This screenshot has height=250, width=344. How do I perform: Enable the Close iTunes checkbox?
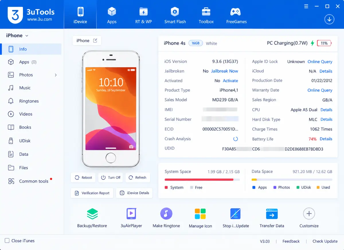pos(7,241)
